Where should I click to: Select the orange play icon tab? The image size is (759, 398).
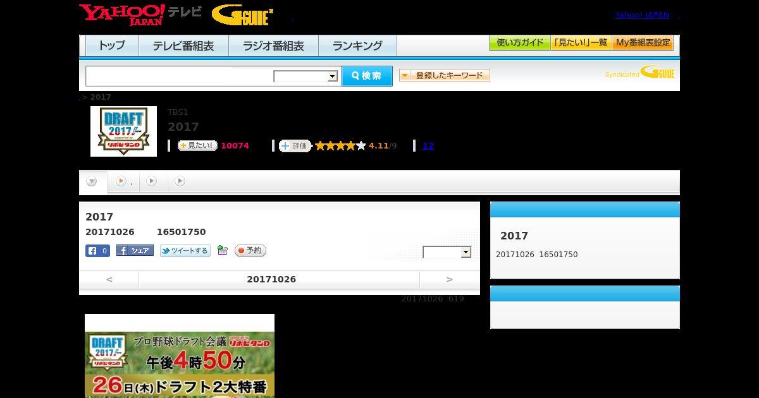point(121,181)
